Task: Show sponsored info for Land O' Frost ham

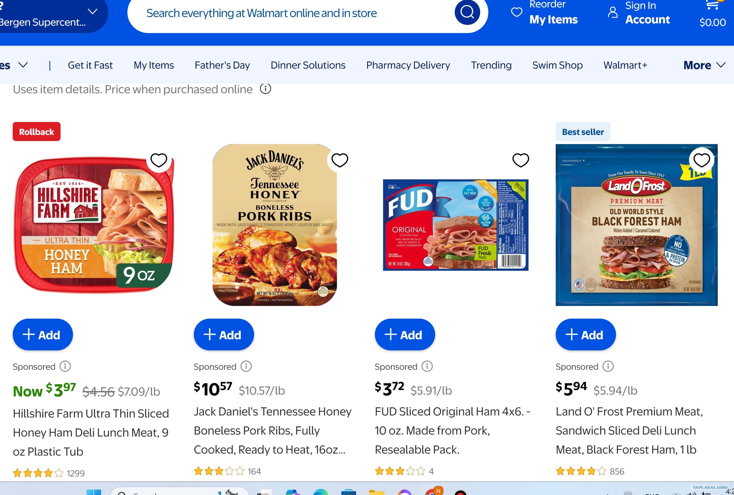Action: point(608,367)
